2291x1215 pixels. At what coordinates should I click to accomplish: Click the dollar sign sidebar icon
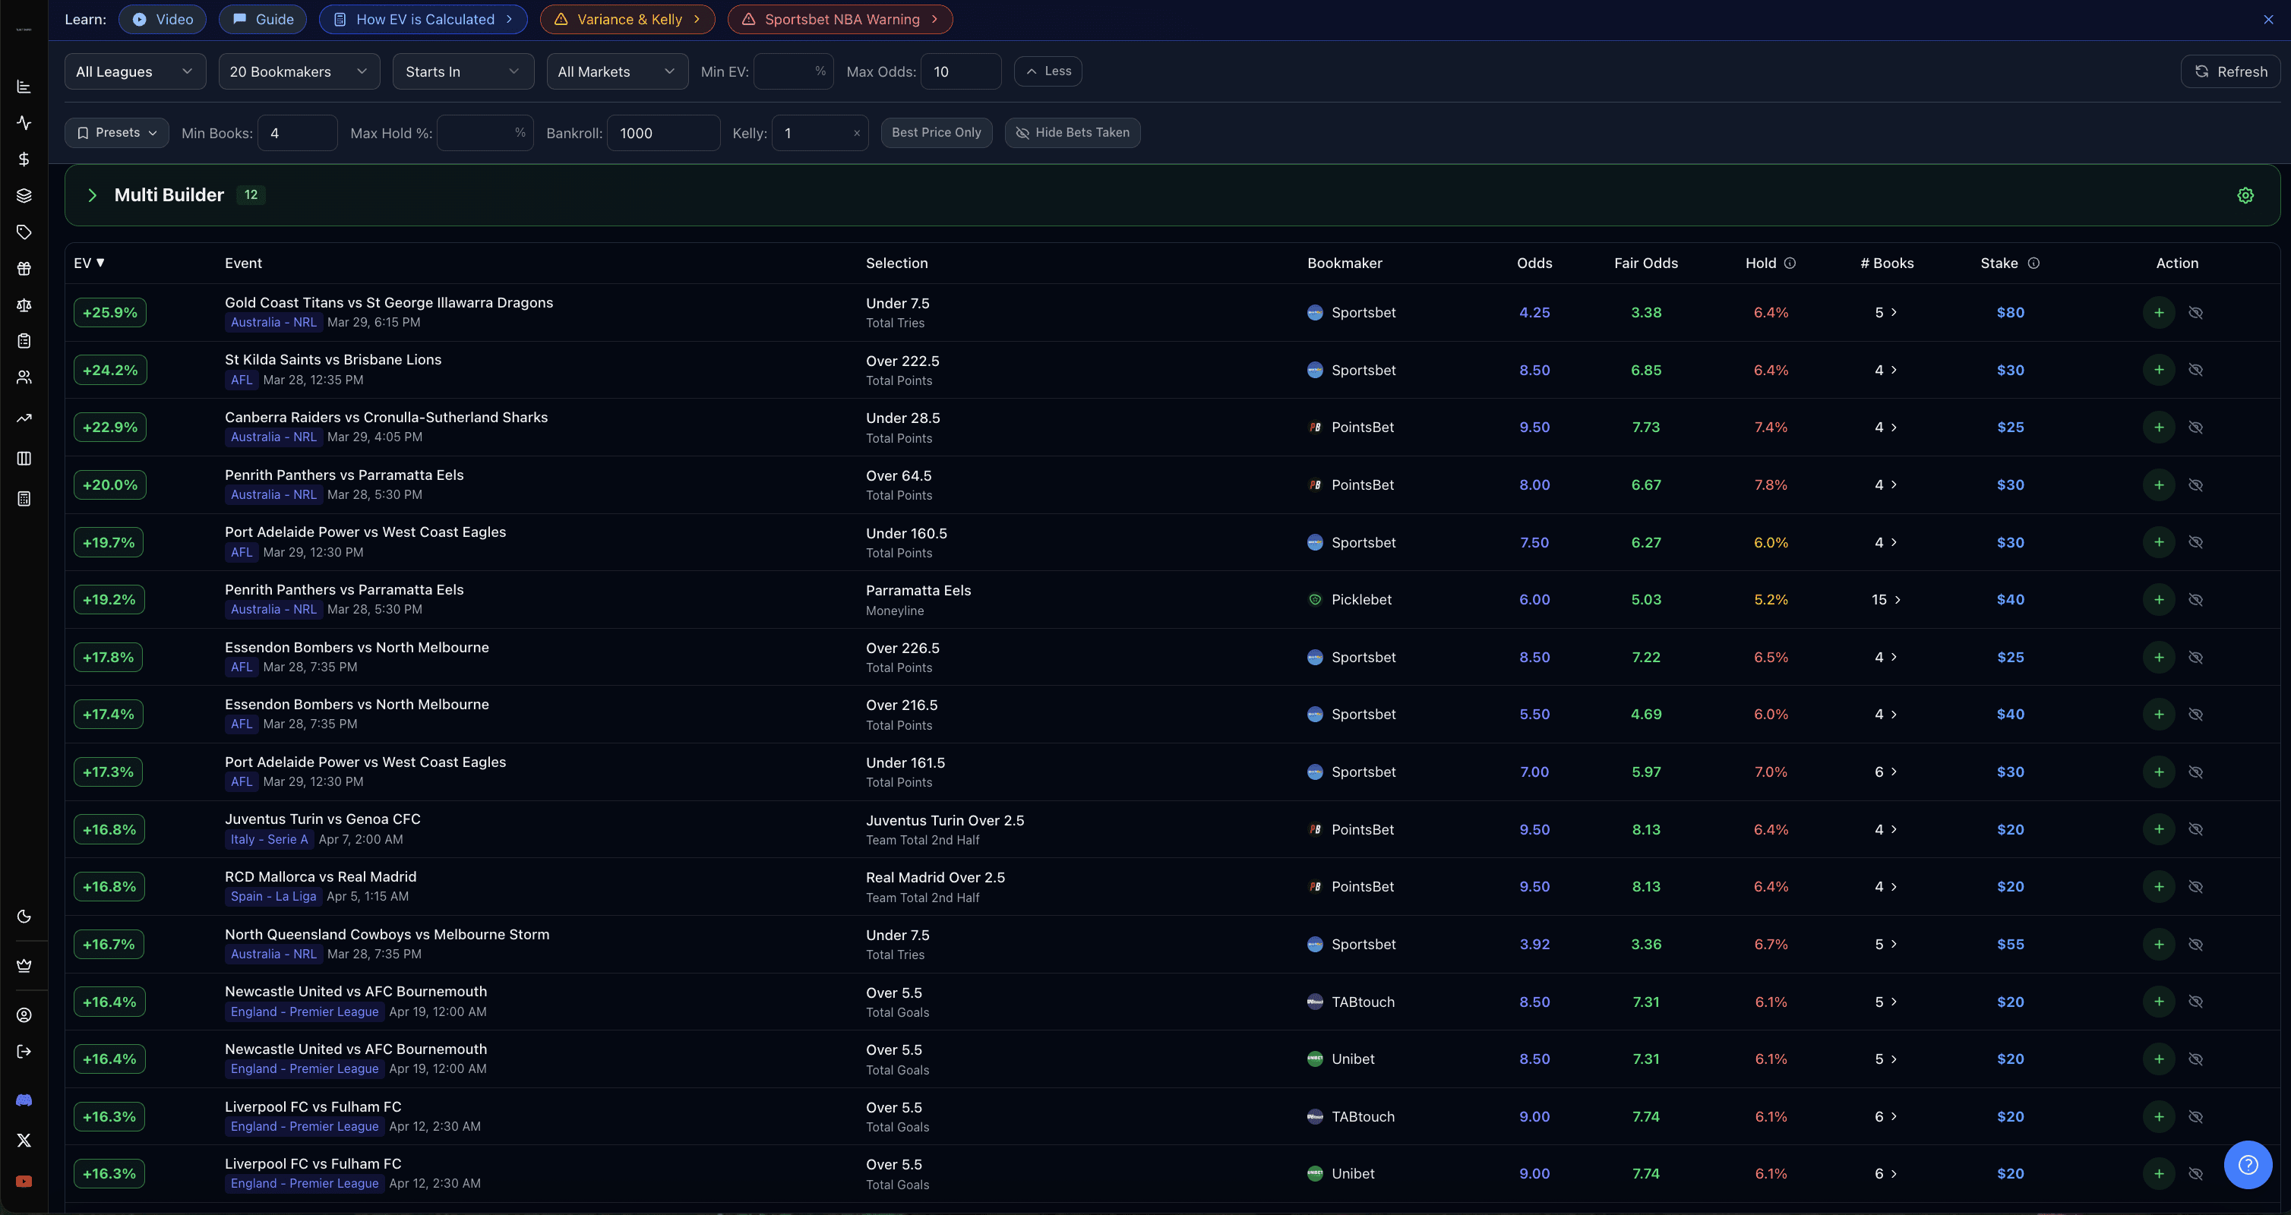click(24, 159)
